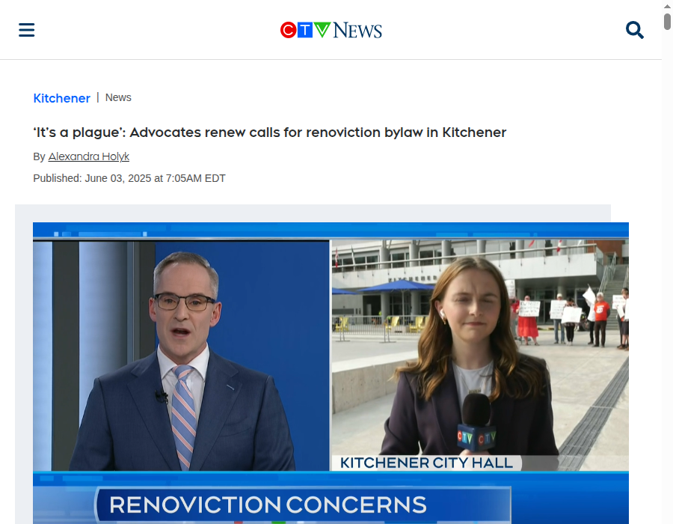Click the green V triangle in the CTV logo
The image size is (673, 524).
click(x=322, y=30)
